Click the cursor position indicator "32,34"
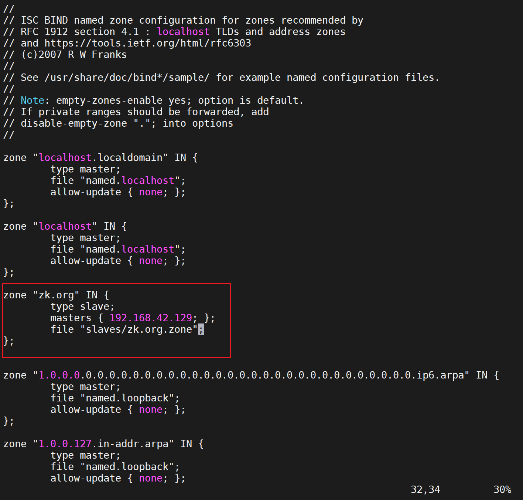The image size is (523, 500). pos(425,490)
